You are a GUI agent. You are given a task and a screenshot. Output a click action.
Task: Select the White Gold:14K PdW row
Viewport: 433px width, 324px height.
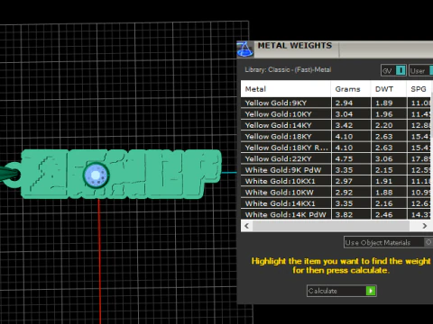click(x=336, y=214)
